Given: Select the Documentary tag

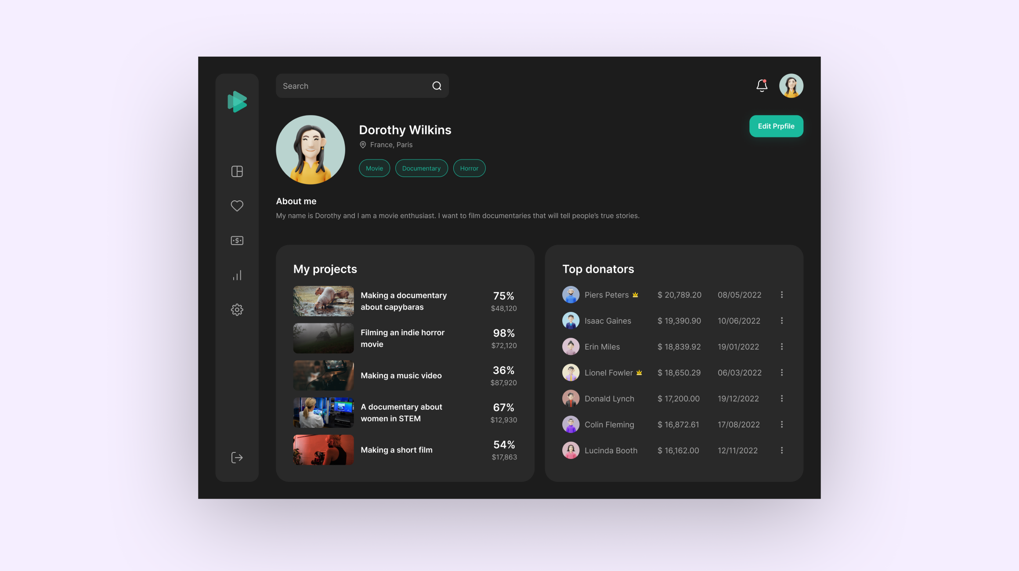Looking at the screenshot, I should pos(421,168).
